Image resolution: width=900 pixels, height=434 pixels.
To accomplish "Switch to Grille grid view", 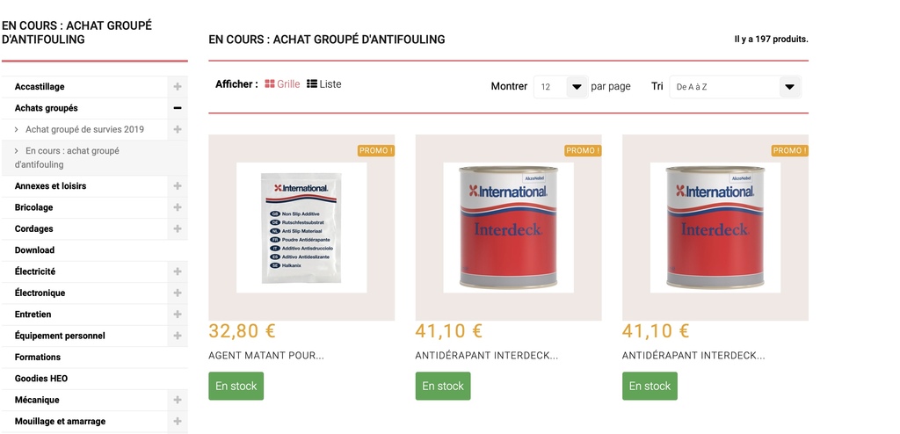I will click(282, 84).
